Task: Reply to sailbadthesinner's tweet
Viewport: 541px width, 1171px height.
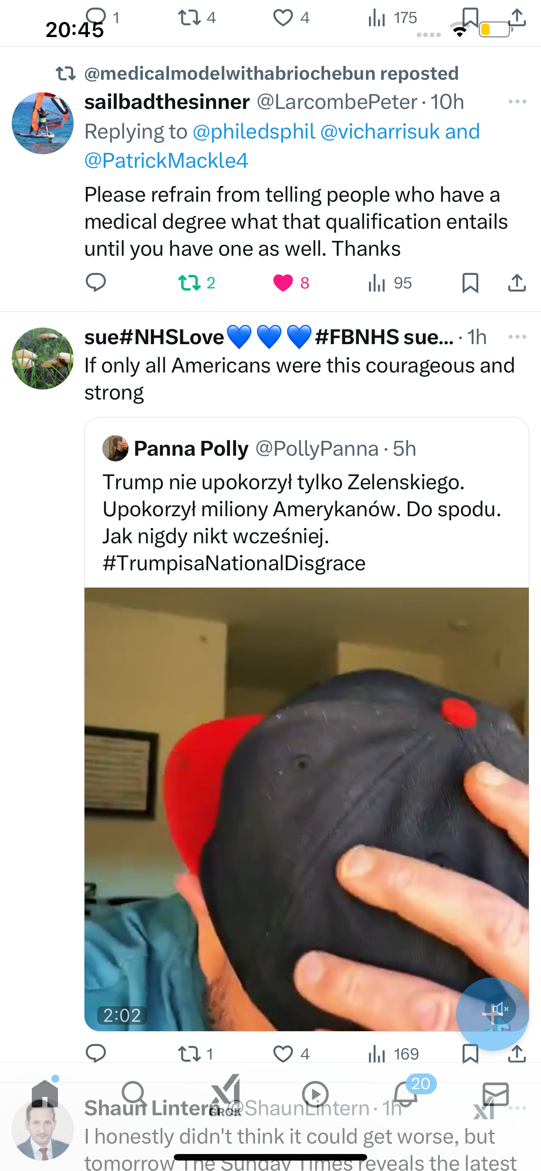Action: point(95,282)
